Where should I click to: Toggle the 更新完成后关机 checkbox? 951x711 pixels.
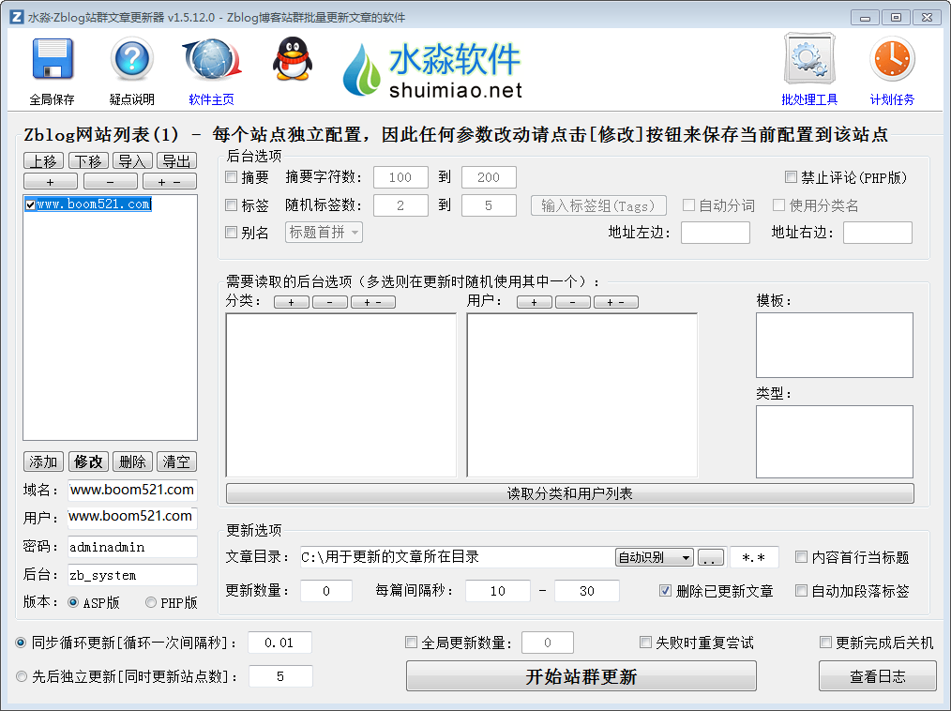point(825,643)
